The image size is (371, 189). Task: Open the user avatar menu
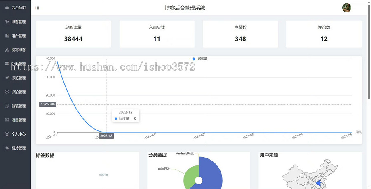coord(346,8)
